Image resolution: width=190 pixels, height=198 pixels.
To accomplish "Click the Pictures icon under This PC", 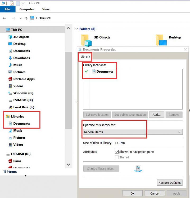I will [x=10, y=72].
